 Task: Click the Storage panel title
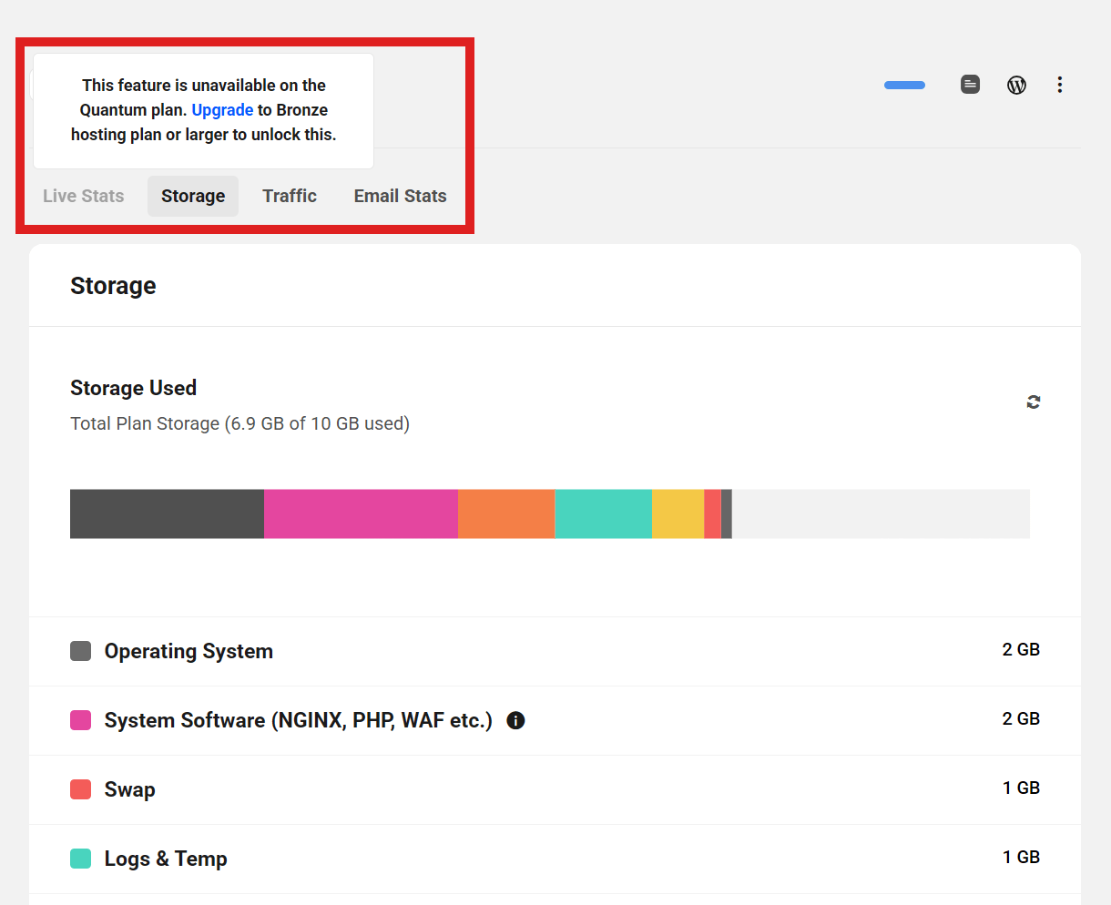click(113, 286)
